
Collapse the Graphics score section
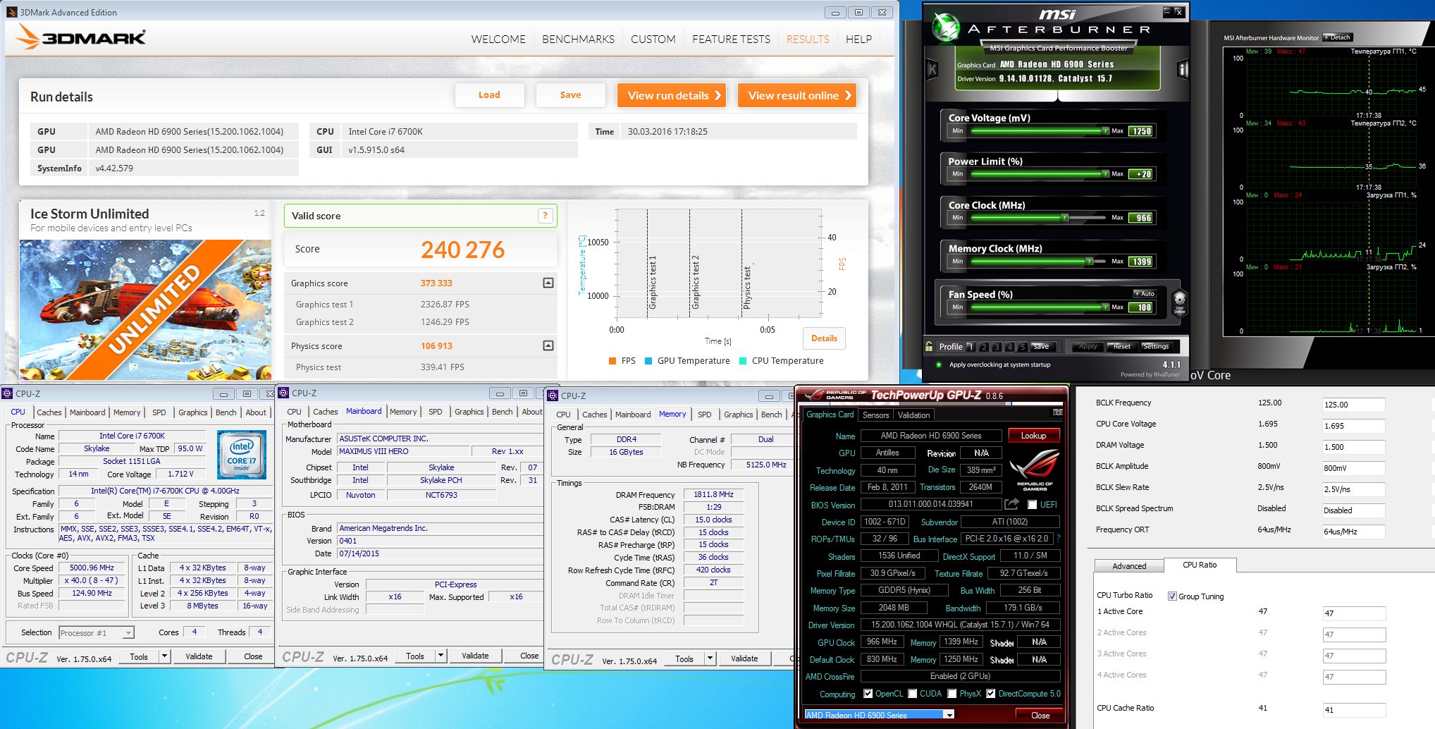tap(548, 283)
